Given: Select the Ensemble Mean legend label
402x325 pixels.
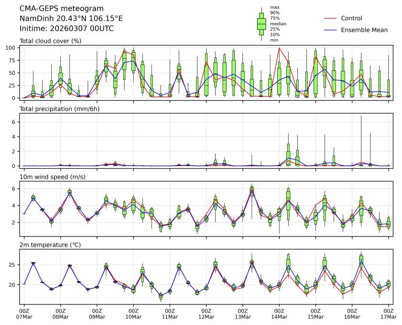Looking at the screenshot, I should 364,30.
